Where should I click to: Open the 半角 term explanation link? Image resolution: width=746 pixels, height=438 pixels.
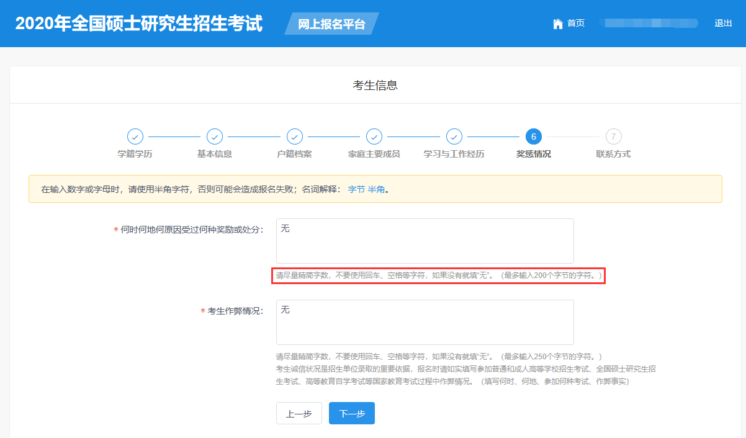click(x=376, y=189)
